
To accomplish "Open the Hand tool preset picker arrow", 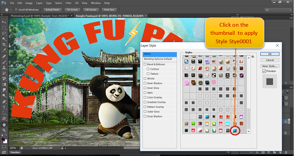I will click(x=11, y=10).
